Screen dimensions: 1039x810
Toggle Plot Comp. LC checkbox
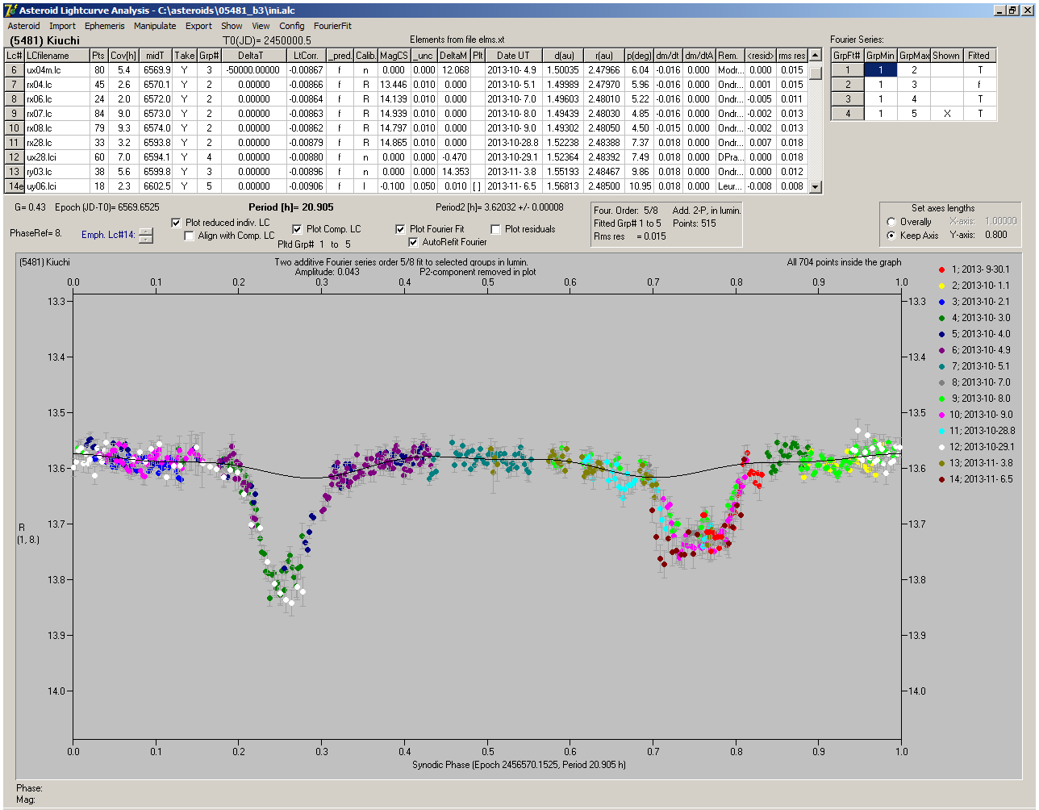click(x=297, y=229)
